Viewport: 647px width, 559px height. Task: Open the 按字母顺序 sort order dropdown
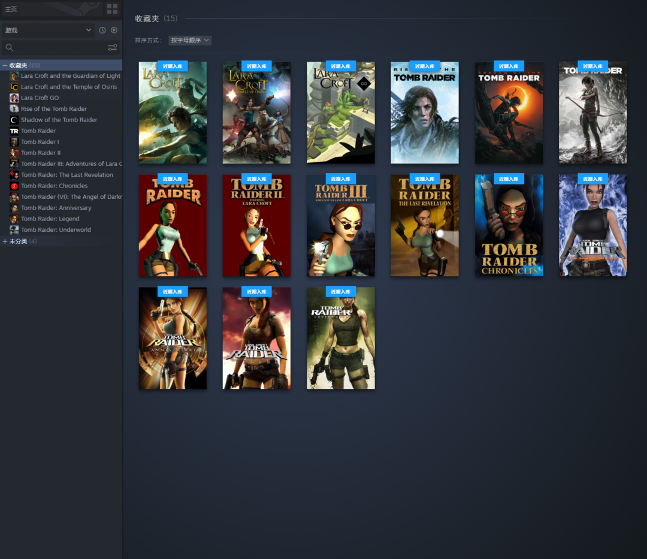click(190, 40)
